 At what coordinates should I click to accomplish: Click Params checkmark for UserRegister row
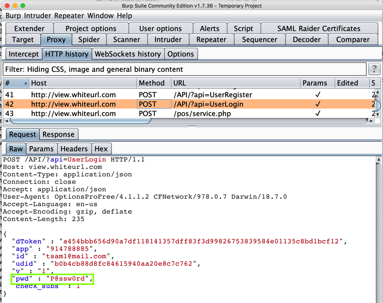(x=318, y=95)
